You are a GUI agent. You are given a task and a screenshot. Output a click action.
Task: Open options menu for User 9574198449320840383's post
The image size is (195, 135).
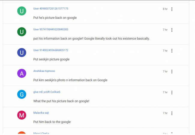[x=172, y=30]
